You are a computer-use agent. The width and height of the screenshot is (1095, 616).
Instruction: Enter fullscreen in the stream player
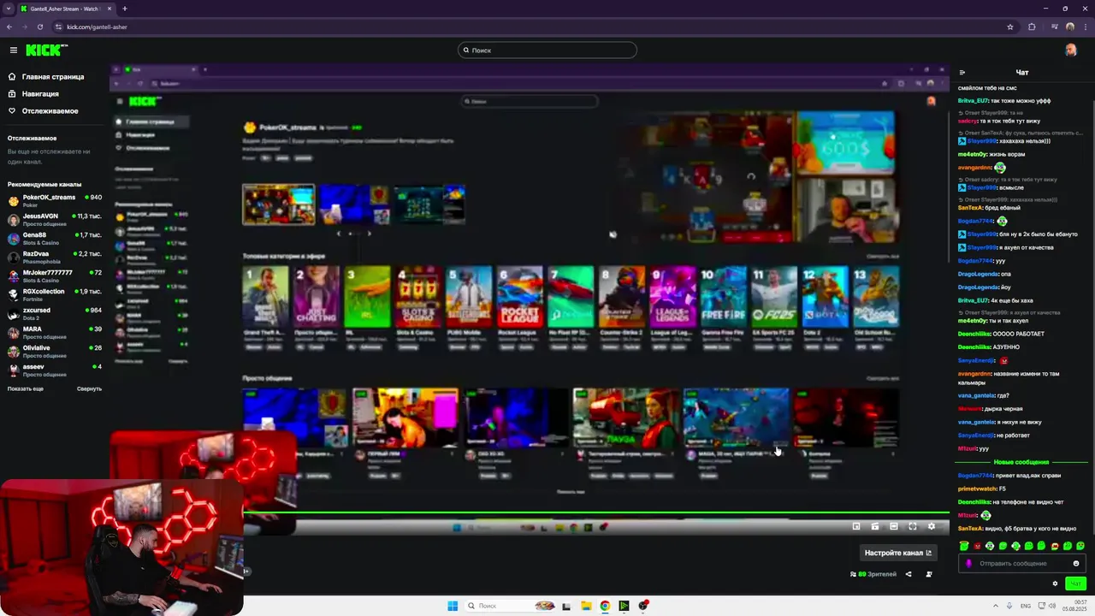point(913,526)
